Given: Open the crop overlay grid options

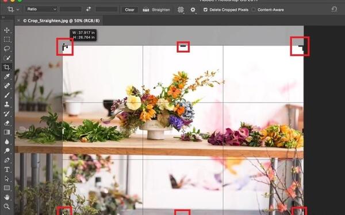Looking at the screenshot, I should point(181,10).
